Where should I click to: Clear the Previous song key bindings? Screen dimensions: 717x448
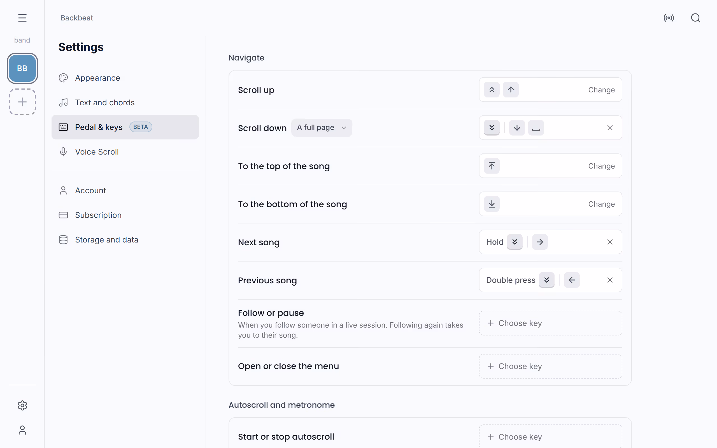pyautogui.click(x=610, y=280)
